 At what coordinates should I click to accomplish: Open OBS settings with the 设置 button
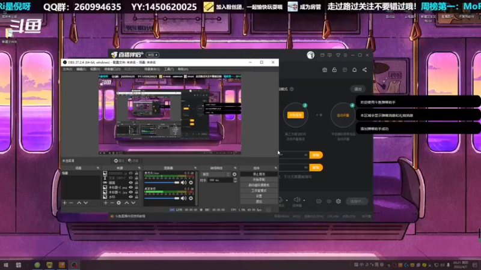(x=259, y=196)
